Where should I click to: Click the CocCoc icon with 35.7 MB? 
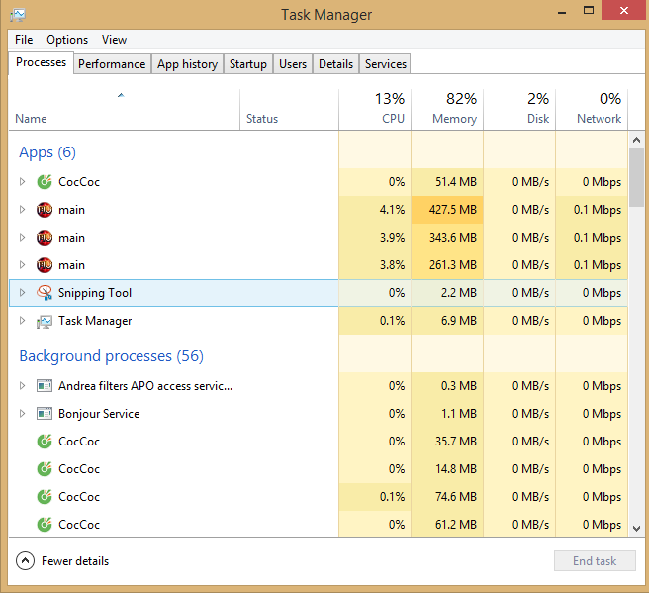[45, 442]
